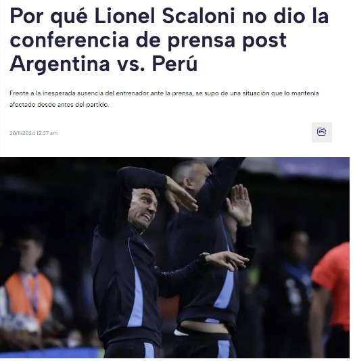
Task: Select the words "Lionel Scaloni" in the headline
Action: [164, 16]
